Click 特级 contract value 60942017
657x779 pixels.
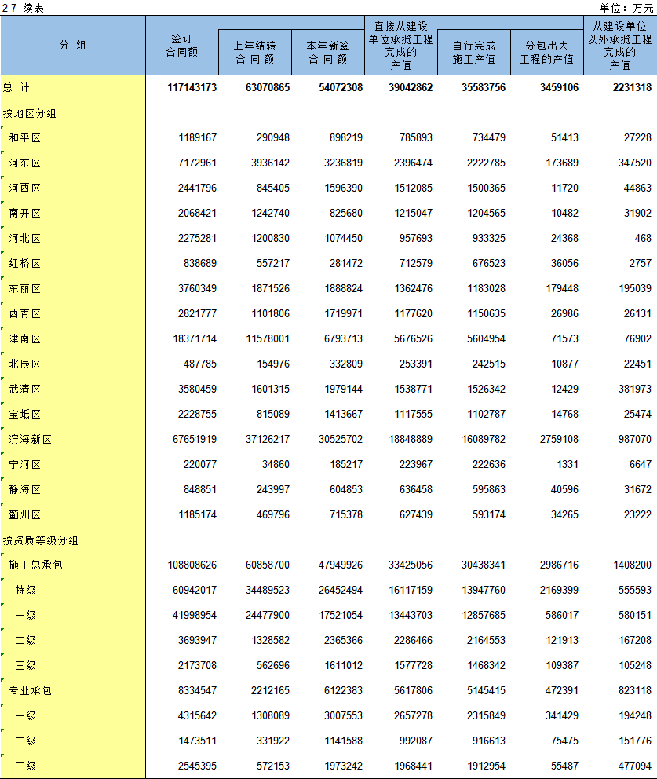[x=195, y=591]
